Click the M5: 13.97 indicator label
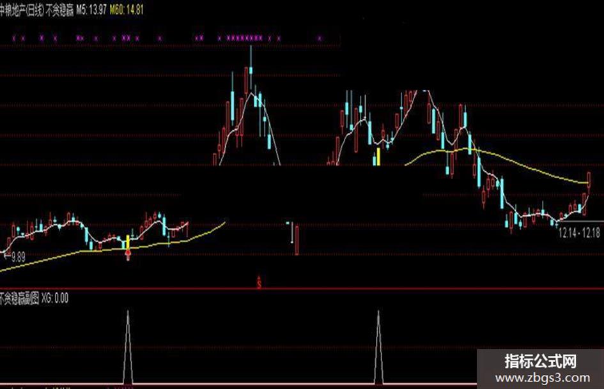This screenshot has height=389, width=604. pos(91,10)
